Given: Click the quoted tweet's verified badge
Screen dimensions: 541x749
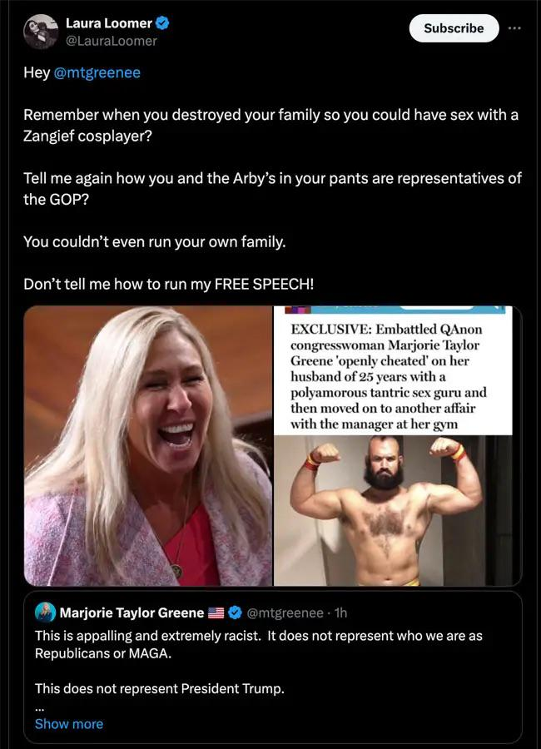Looking at the screenshot, I should point(235,613).
